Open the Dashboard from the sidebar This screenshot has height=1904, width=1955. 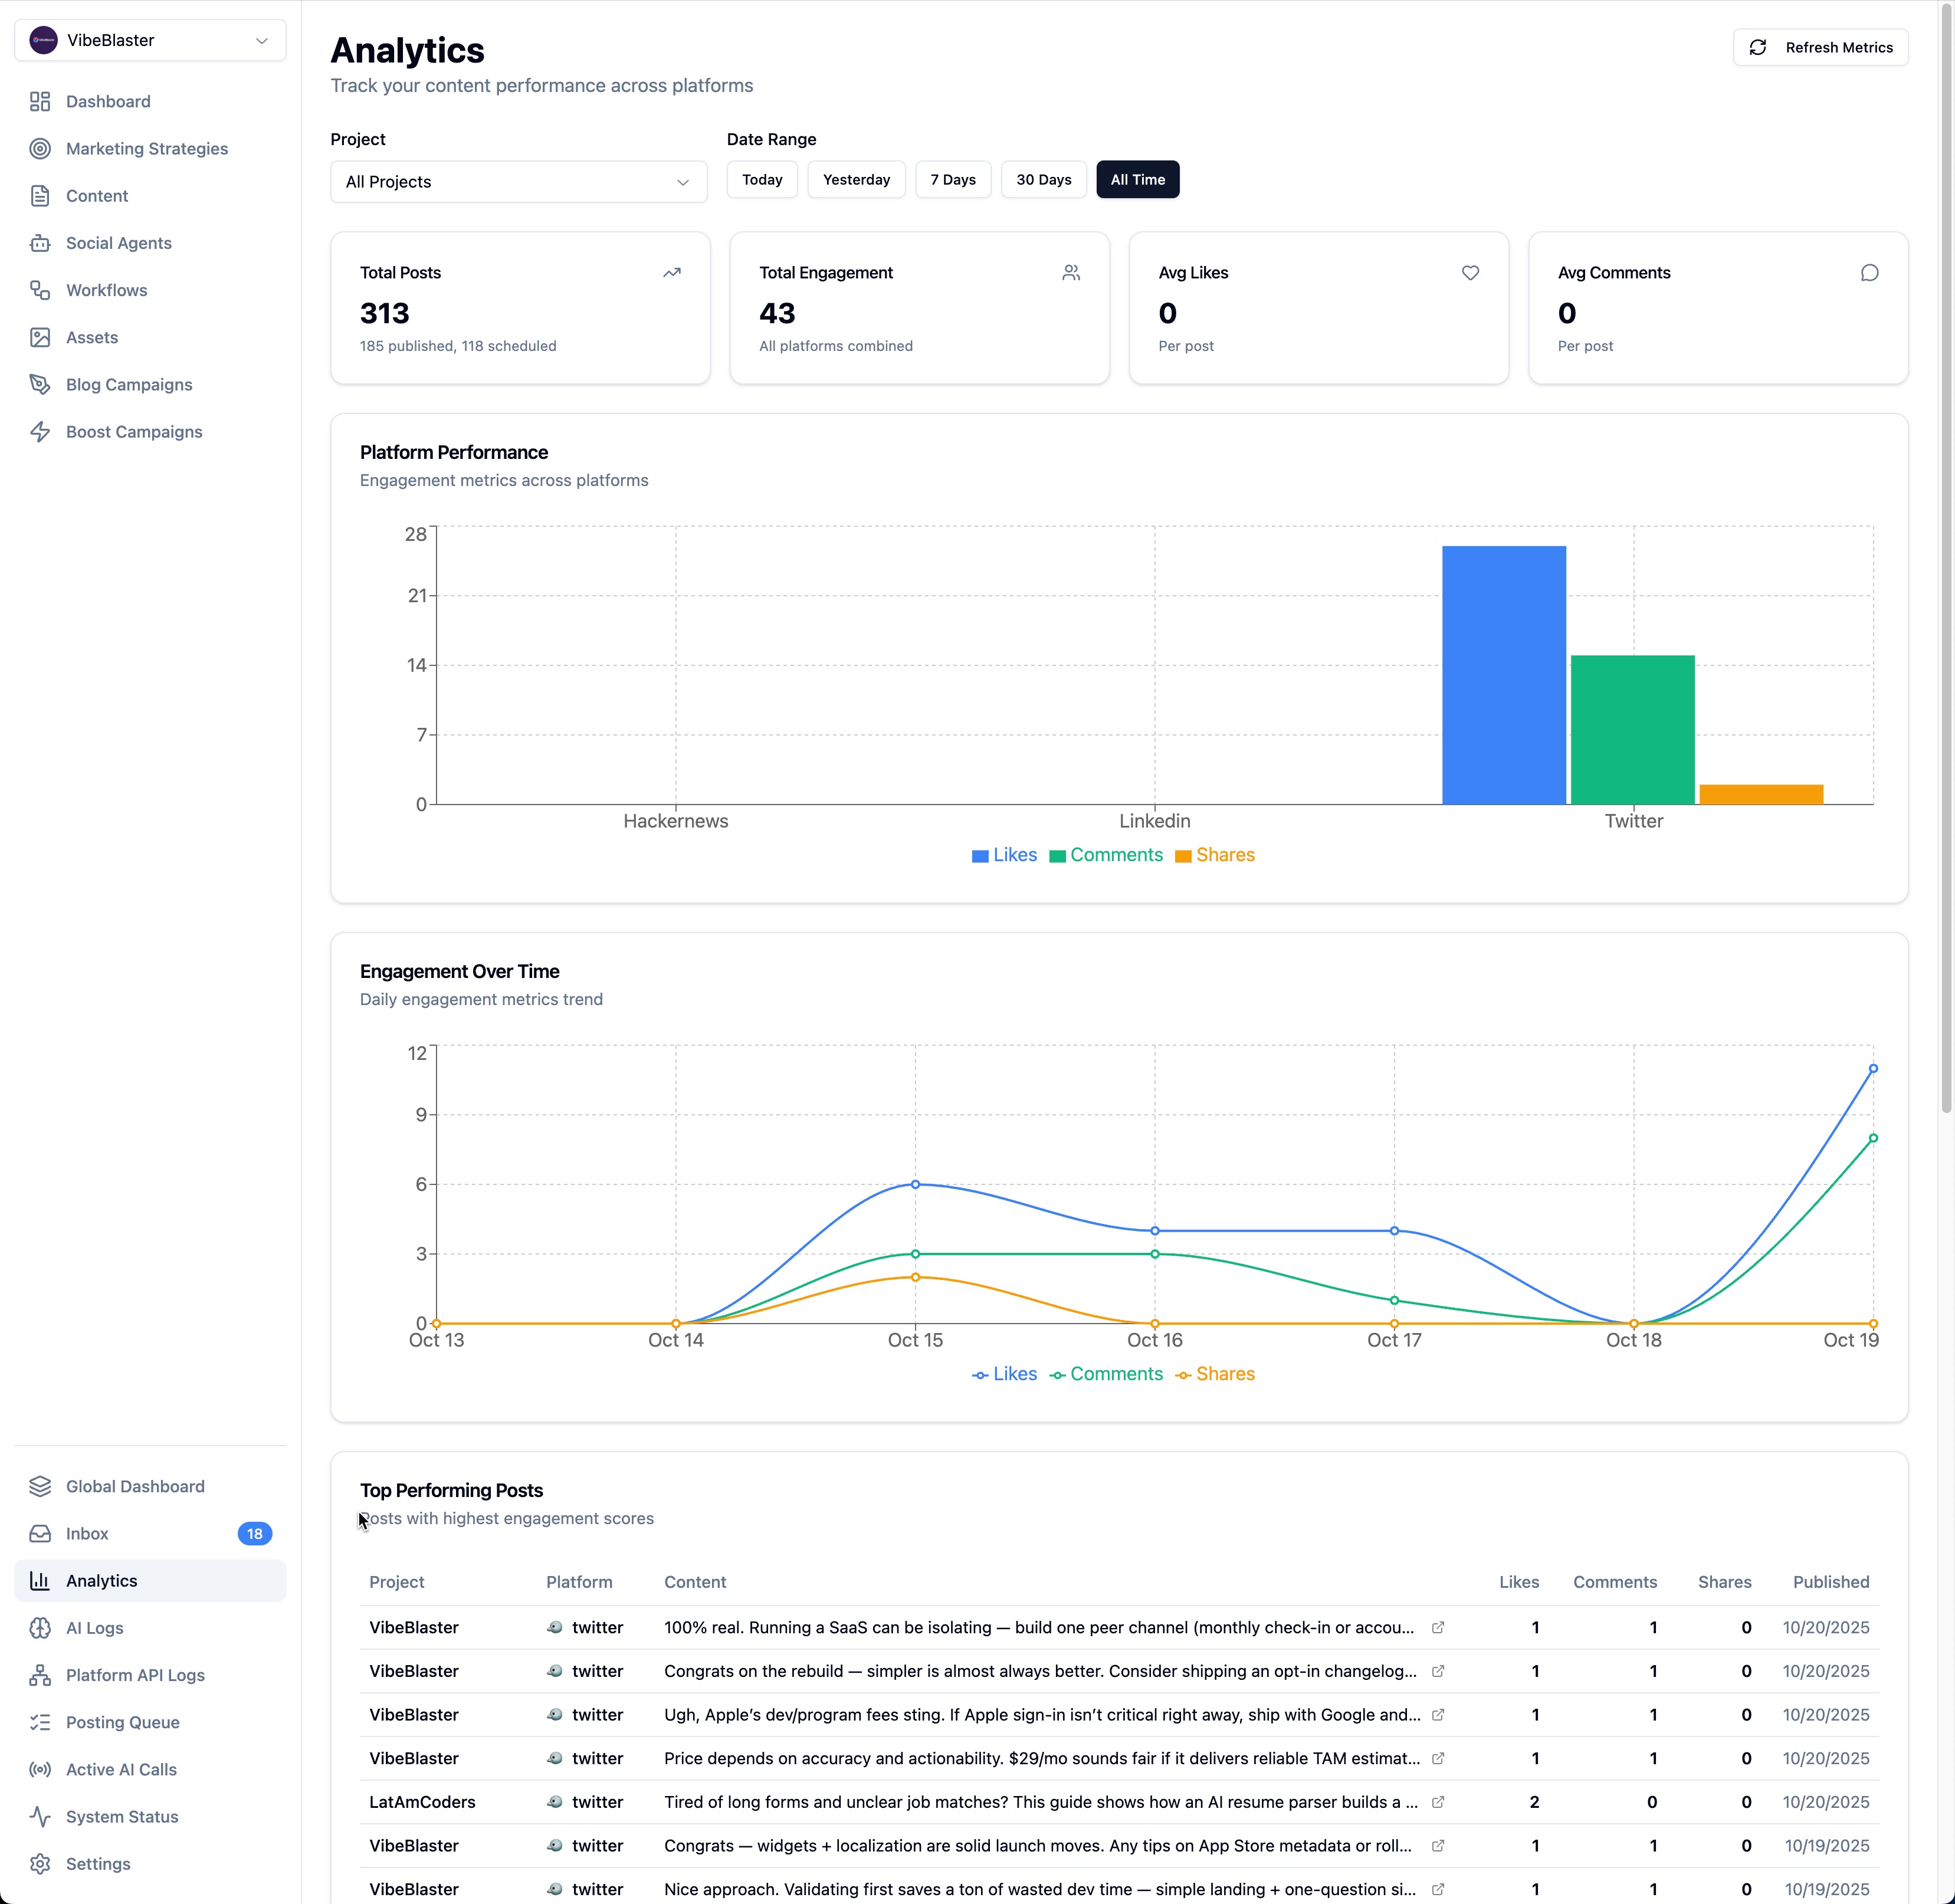coord(107,101)
